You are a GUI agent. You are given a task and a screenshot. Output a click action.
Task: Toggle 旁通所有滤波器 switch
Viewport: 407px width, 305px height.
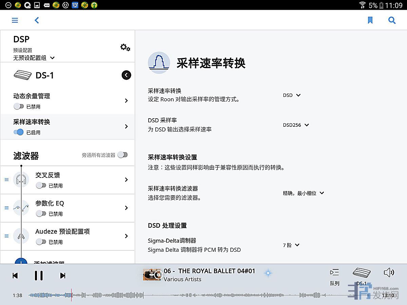pos(122,155)
